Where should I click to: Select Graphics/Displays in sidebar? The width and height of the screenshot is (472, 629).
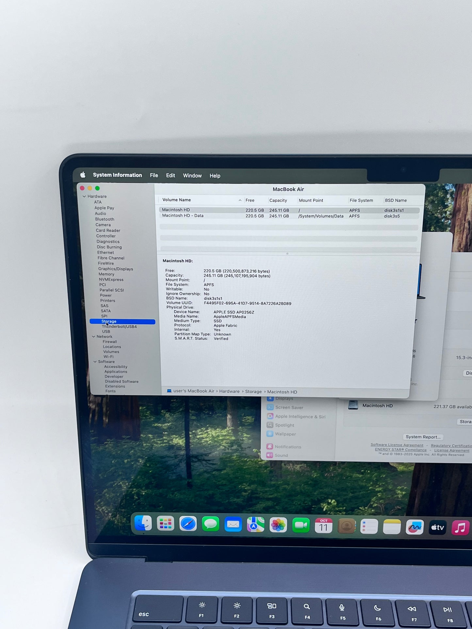coord(116,269)
